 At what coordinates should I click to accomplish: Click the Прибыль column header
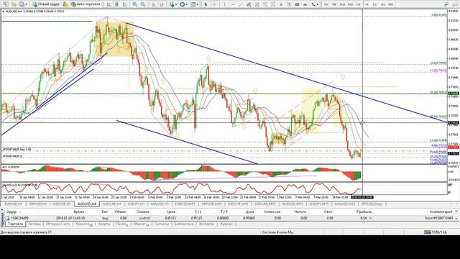pos(364,212)
